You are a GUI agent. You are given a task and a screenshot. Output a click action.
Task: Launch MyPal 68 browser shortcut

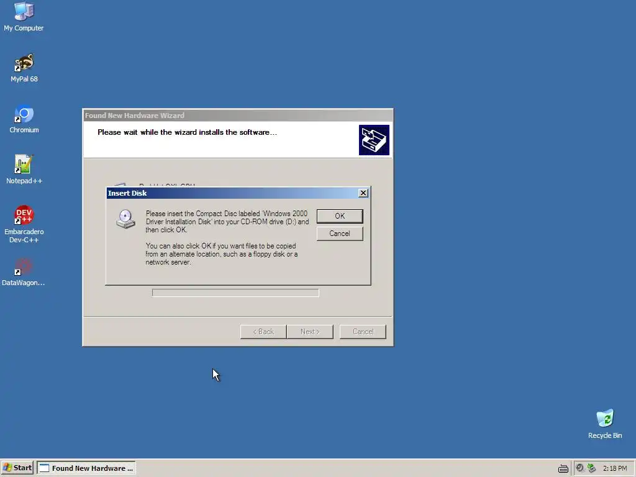[24, 68]
